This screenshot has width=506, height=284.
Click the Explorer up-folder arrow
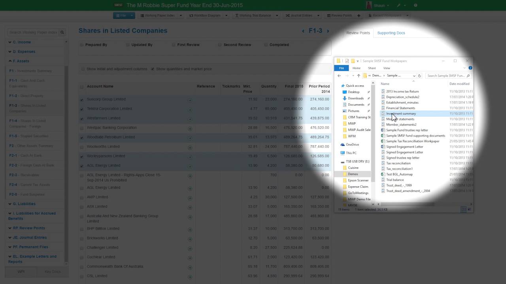click(359, 76)
